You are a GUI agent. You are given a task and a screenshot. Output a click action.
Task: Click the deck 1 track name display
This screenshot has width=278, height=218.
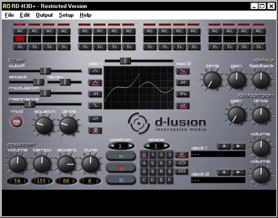tap(218, 154)
